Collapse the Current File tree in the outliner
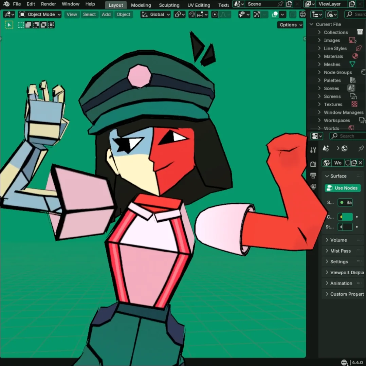 tap(311, 24)
